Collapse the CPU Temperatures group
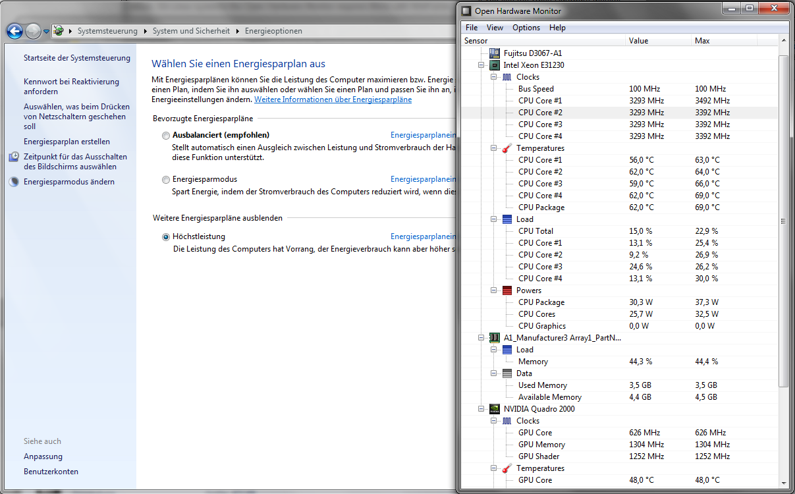 coord(494,148)
